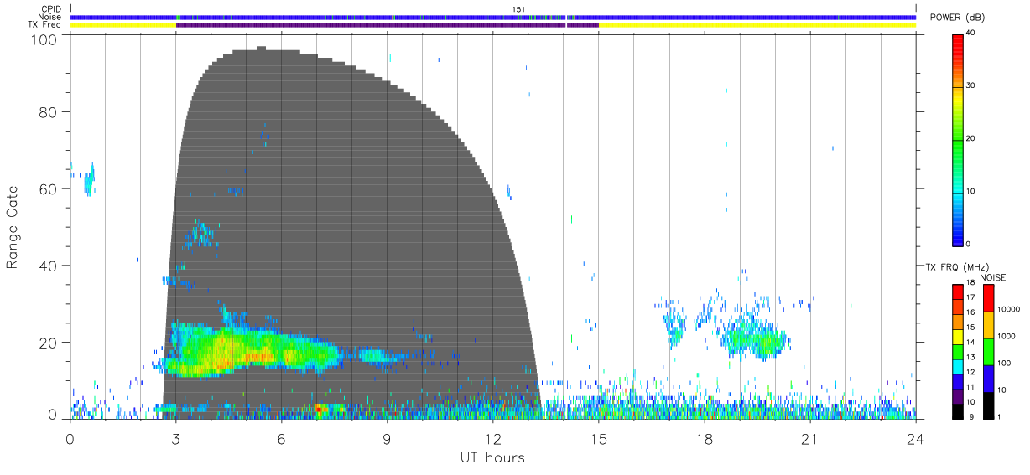
Task: Click the green echo cluster near hour 19
Action: coord(753,339)
